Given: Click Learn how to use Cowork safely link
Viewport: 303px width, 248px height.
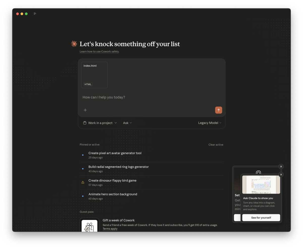Looking at the screenshot, I should point(99,51).
